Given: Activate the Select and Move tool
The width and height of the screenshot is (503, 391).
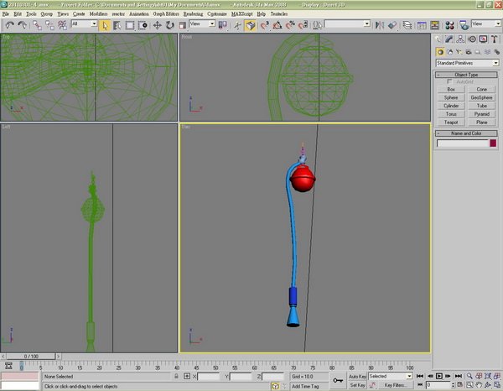Looking at the screenshot, I should (158, 25).
